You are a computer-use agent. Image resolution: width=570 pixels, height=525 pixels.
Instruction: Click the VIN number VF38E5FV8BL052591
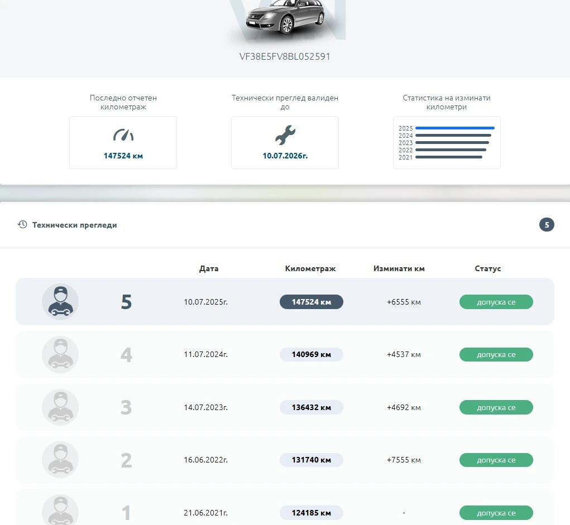(285, 56)
